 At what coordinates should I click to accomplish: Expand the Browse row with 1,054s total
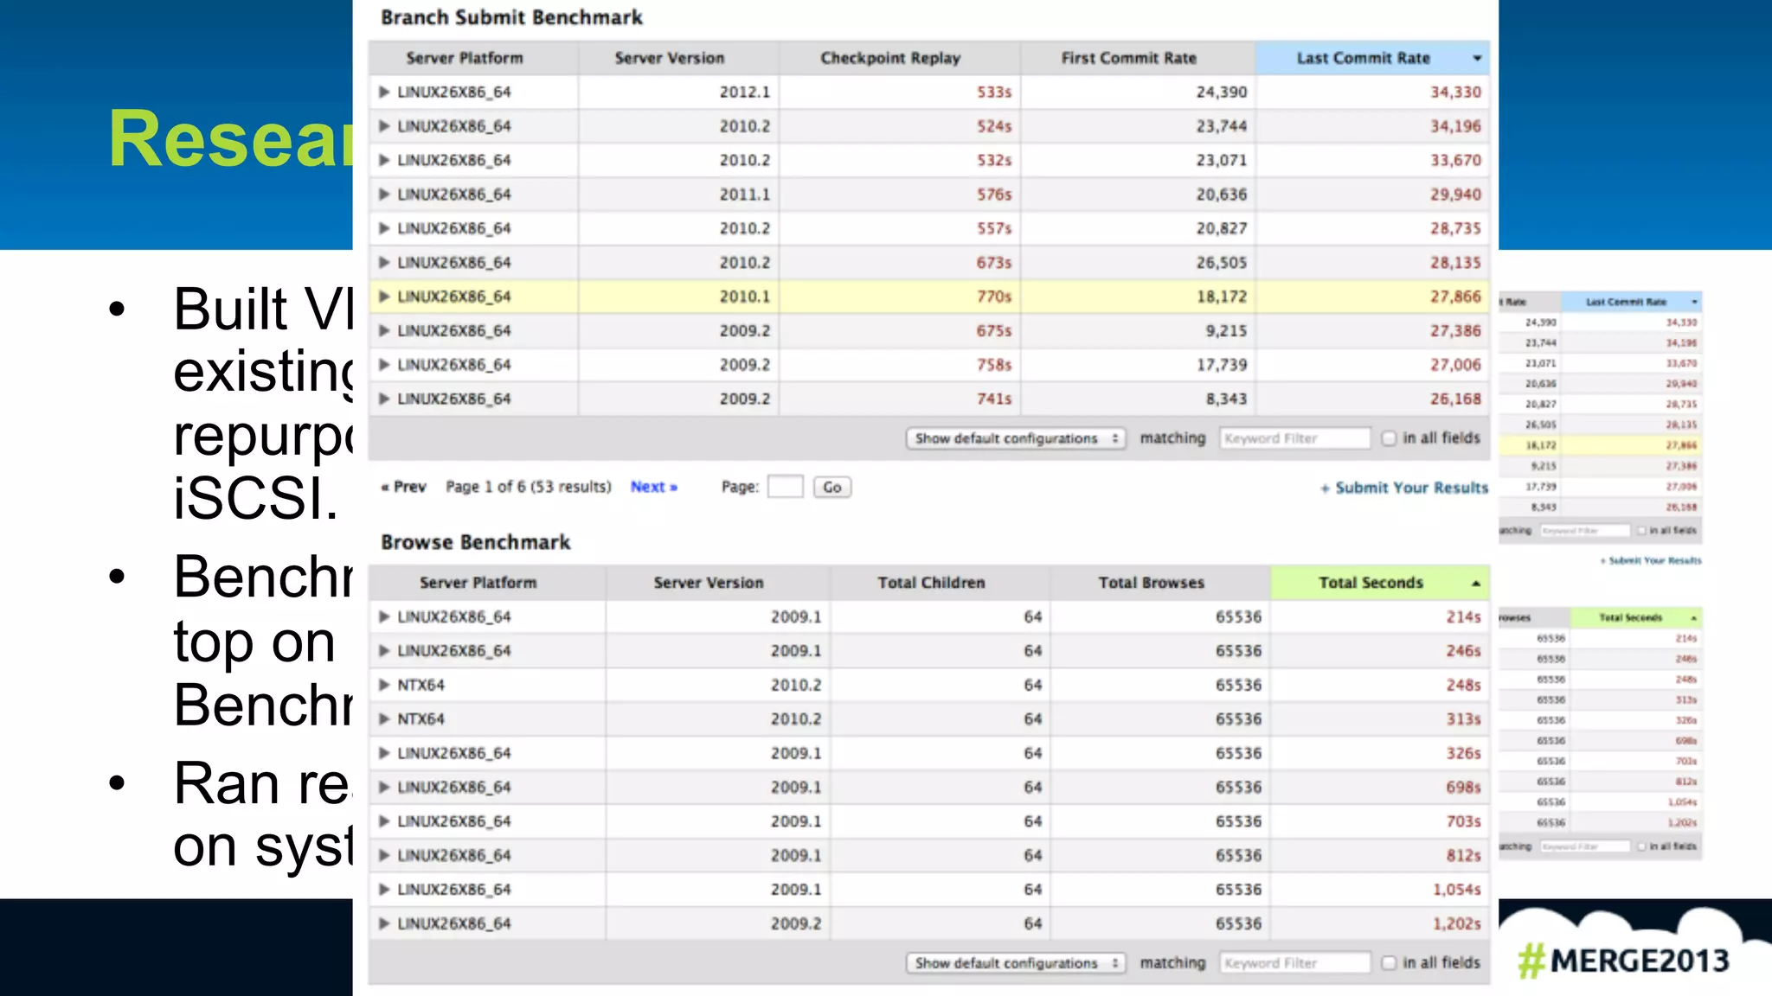384,890
